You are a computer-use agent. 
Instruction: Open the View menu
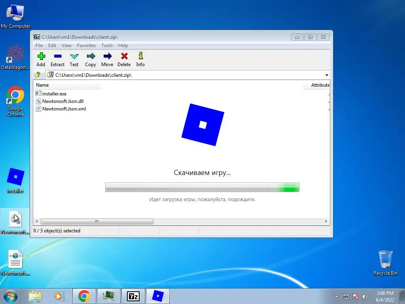coord(66,46)
